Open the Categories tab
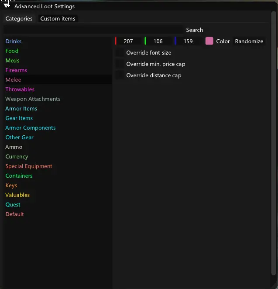Viewport: 278px width, 289px height. 19,19
